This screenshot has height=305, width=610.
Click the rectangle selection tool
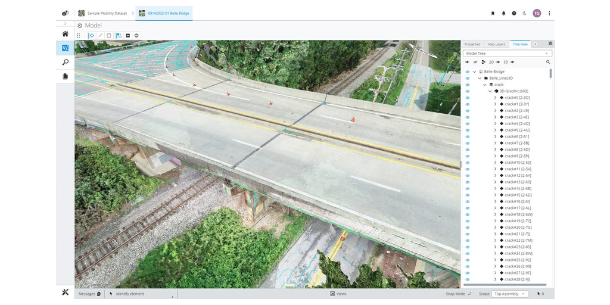point(109,36)
